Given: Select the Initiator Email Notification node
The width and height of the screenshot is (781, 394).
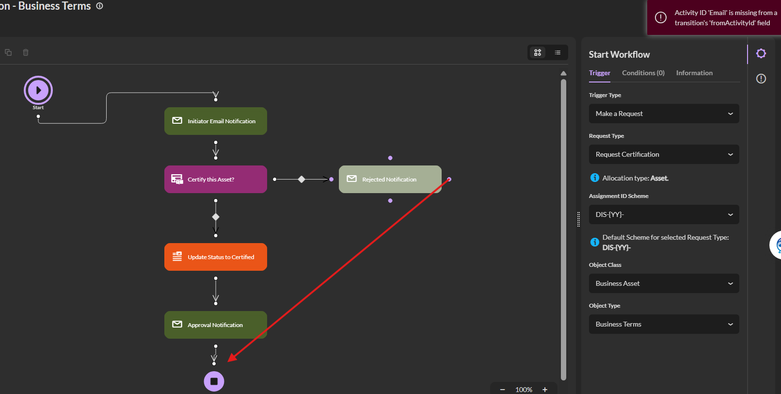Looking at the screenshot, I should pyautogui.click(x=216, y=121).
